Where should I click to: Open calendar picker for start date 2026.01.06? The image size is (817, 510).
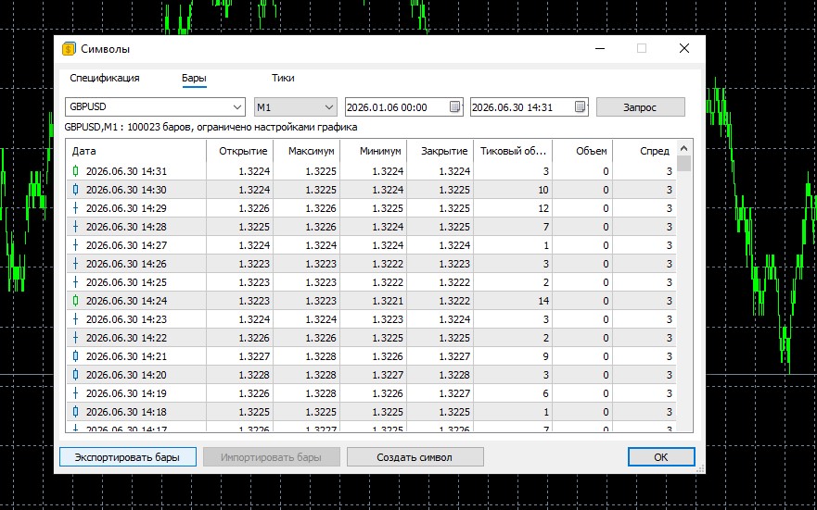pyautogui.click(x=454, y=107)
